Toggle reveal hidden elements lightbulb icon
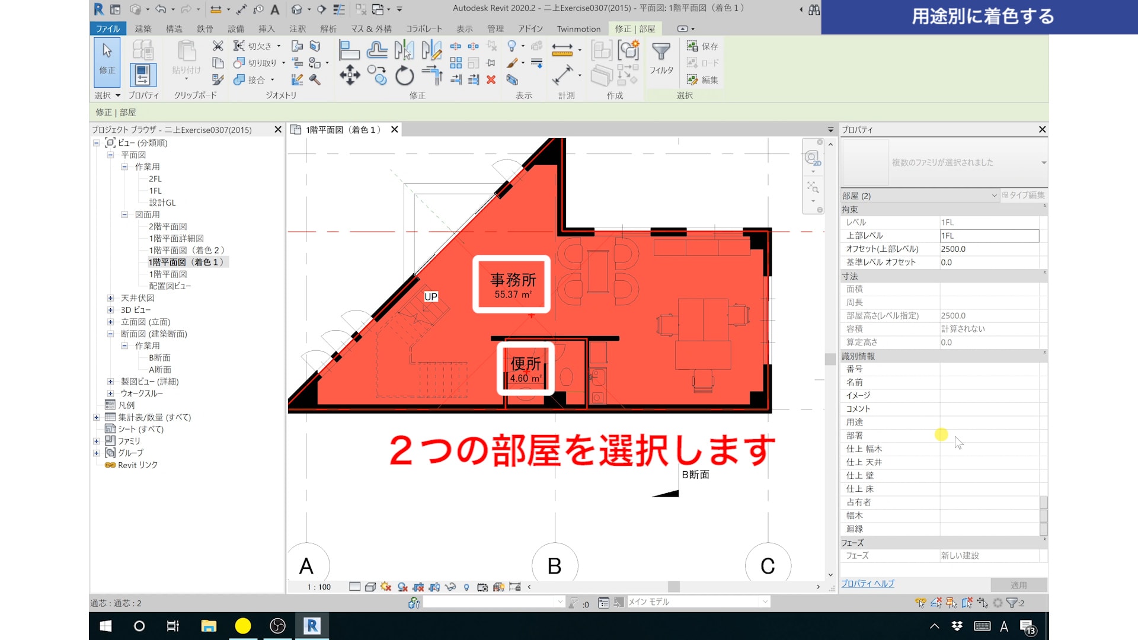Viewport: 1138px width, 640px height. point(466,587)
